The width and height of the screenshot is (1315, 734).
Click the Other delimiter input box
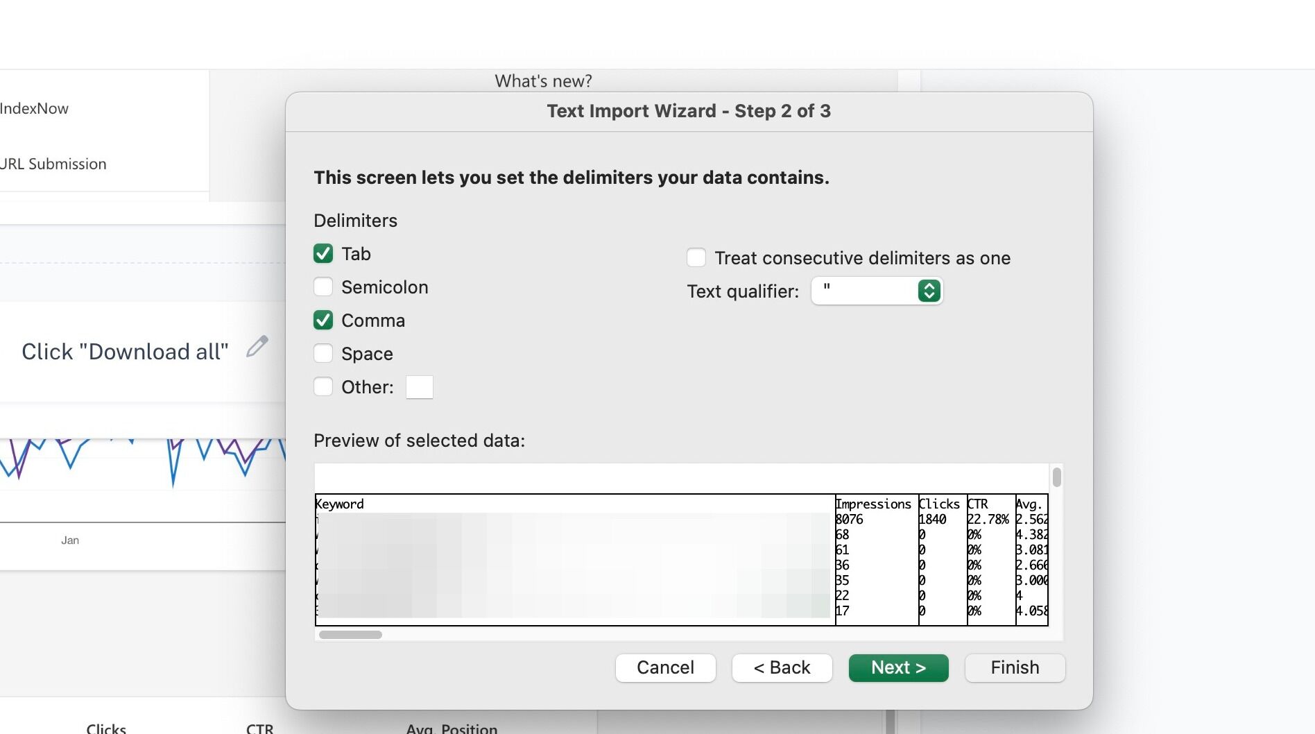pos(420,387)
